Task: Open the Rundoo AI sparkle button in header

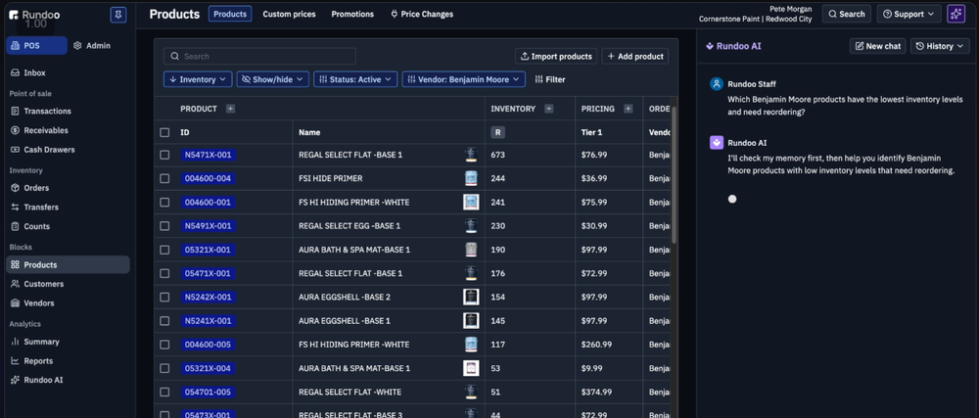Action: pos(956,14)
